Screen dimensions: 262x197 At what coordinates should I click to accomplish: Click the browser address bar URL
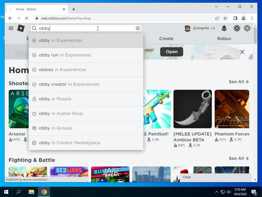(x=66, y=18)
